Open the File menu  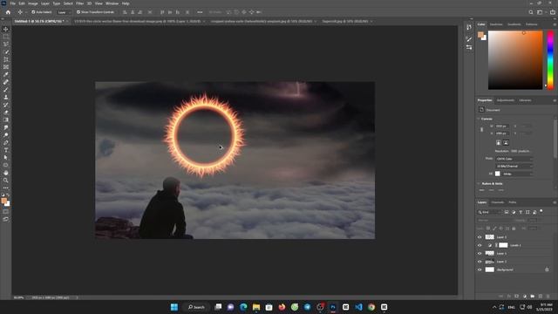(13, 3)
